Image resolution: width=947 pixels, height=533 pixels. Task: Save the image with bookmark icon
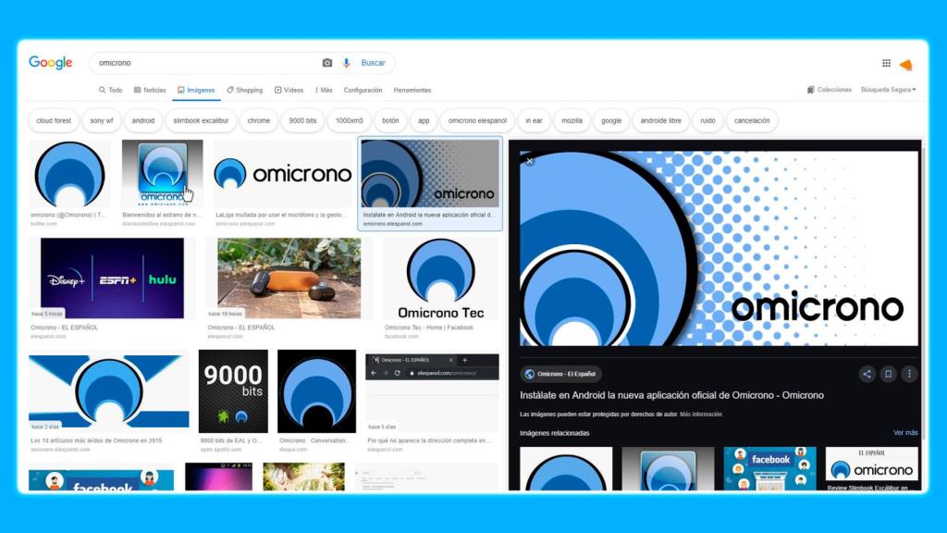click(x=888, y=374)
